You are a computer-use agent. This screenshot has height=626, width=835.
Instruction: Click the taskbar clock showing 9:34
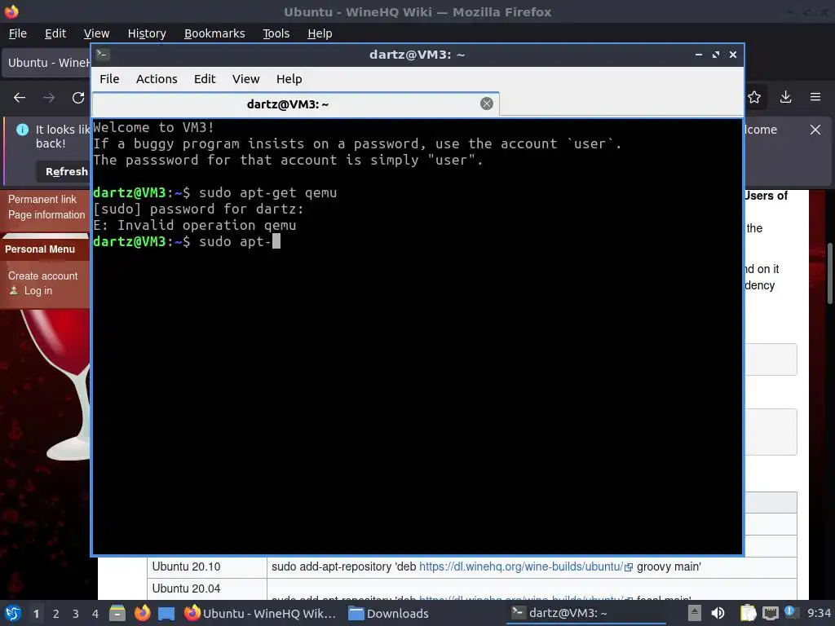[819, 613]
